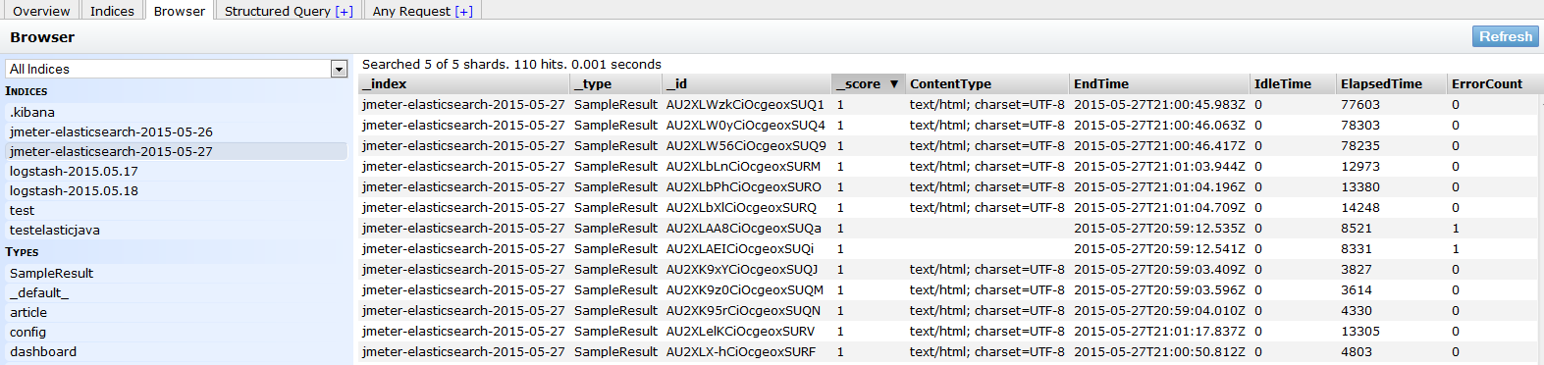Image resolution: width=1544 pixels, height=365 pixels.
Task: Switch to the Overview tab
Action: (x=40, y=11)
